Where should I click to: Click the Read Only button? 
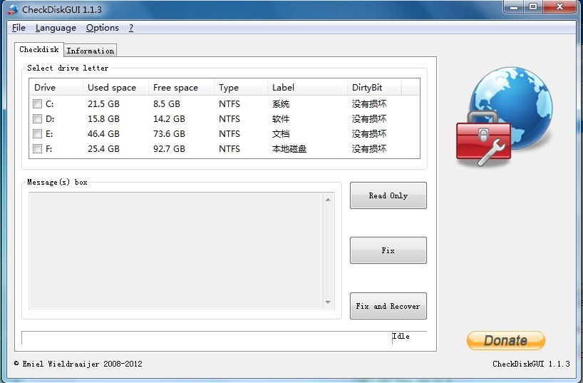tap(388, 195)
